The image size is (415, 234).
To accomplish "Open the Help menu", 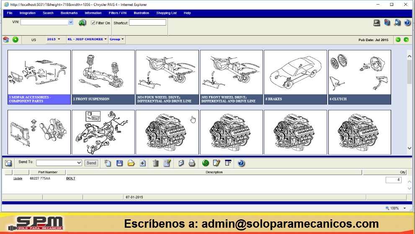I will (x=187, y=13).
